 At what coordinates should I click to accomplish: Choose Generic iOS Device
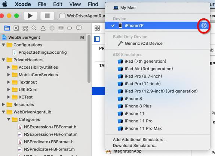[x=157, y=44]
